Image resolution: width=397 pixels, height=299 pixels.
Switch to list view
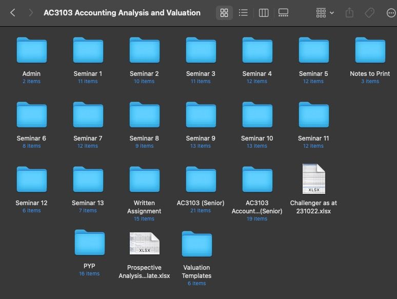click(244, 13)
